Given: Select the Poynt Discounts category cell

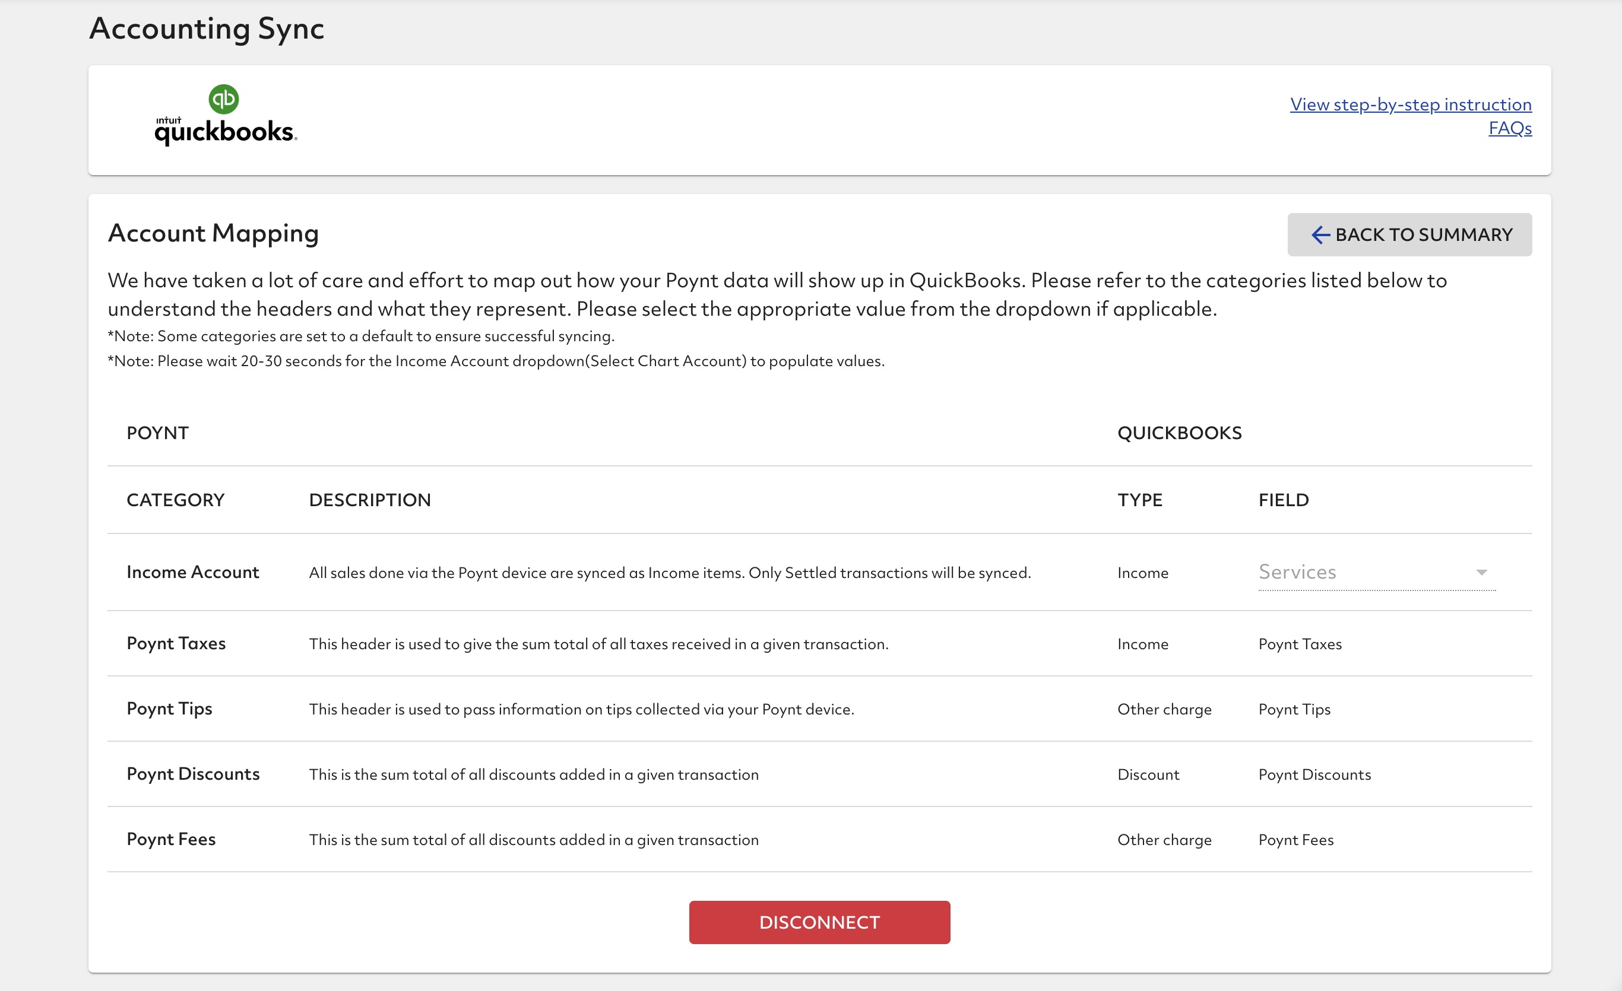Looking at the screenshot, I should pyautogui.click(x=193, y=774).
